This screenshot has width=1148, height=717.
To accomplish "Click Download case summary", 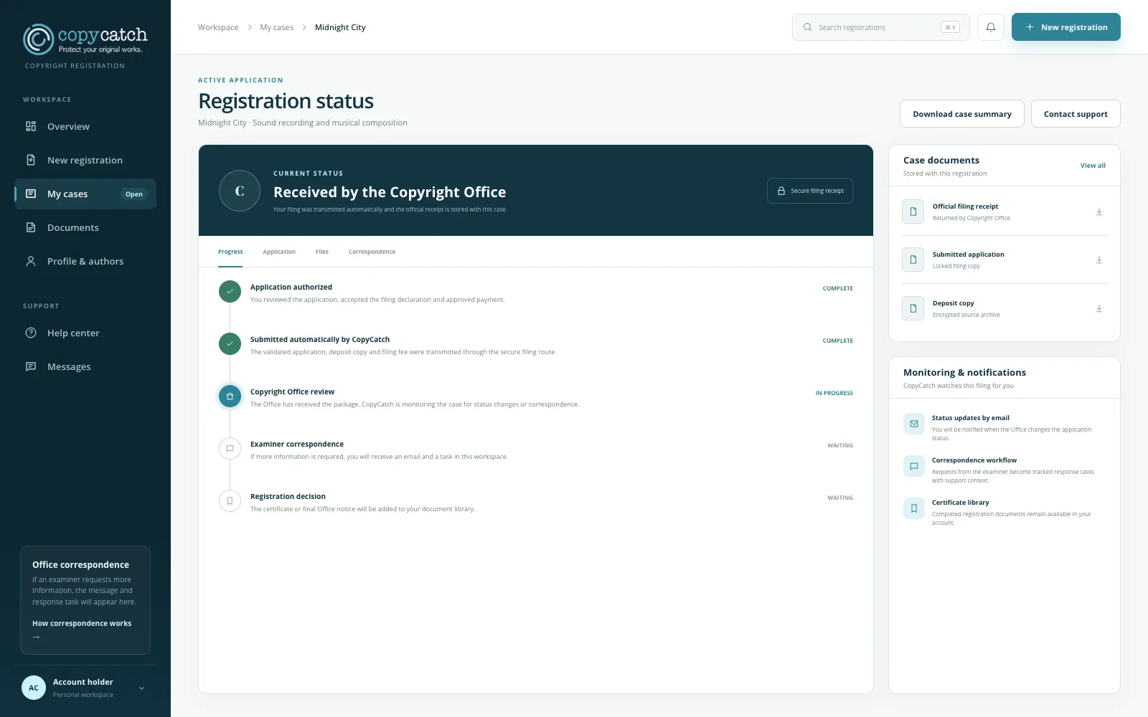I will pyautogui.click(x=962, y=114).
